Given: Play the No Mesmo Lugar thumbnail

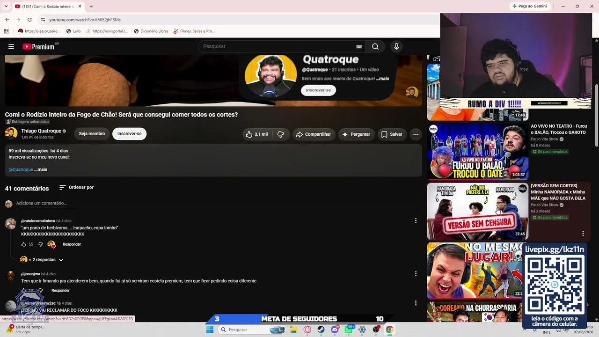Looking at the screenshot, I should point(475,271).
